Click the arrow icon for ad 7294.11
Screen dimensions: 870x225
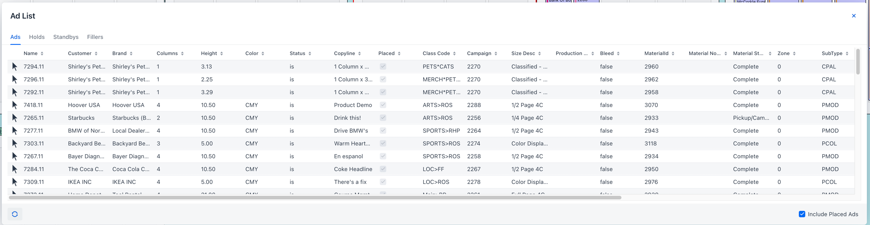pos(14,67)
